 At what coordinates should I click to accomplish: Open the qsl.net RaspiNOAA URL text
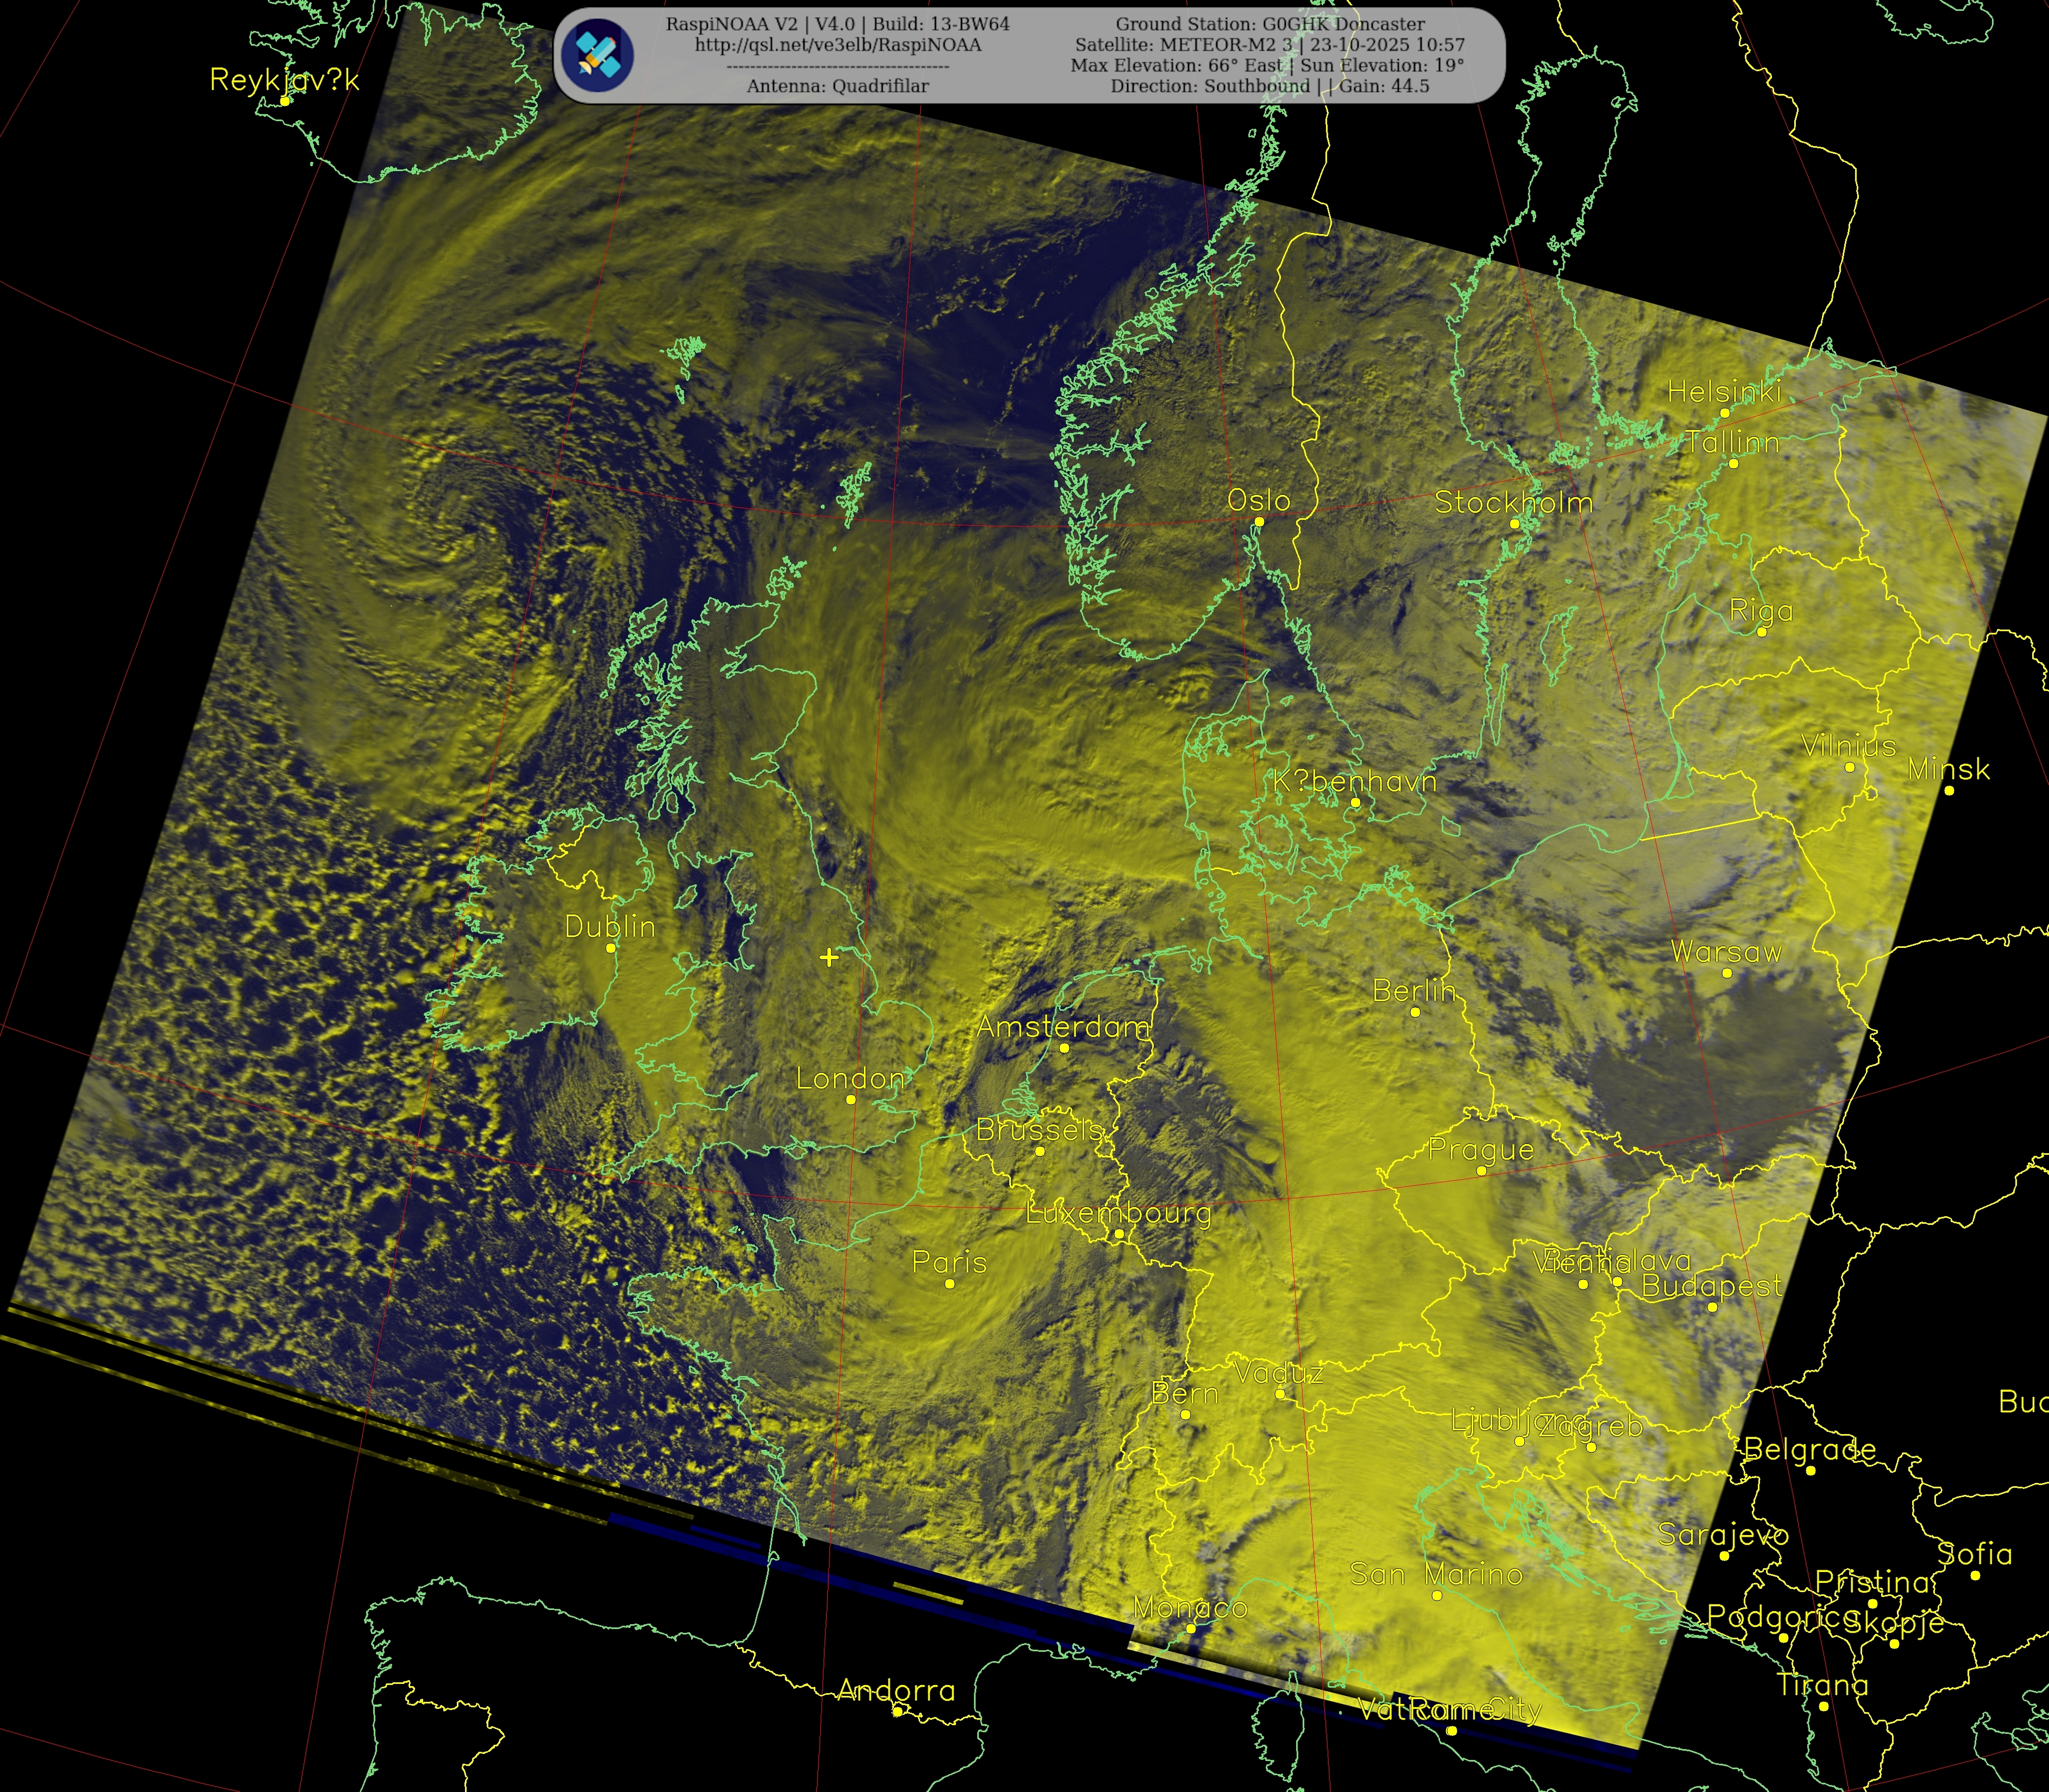click(x=837, y=45)
